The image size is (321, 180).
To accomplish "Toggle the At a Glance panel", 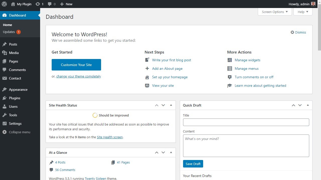I will [x=171, y=152].
